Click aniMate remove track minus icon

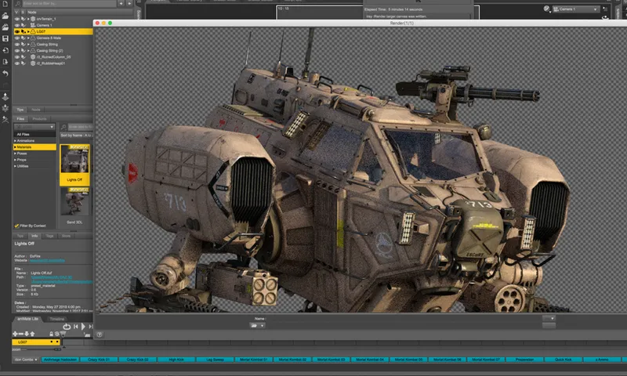[21, 334]
